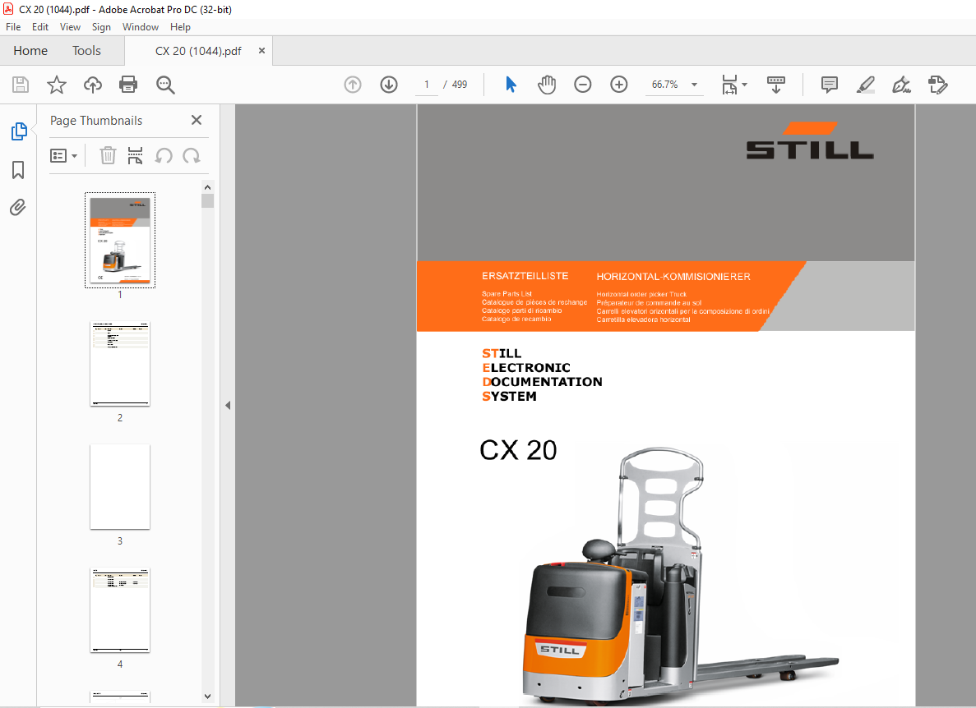The width and height of the screenshot is (976, 708).
Task: Select page 2 thumbnail
Action: pyautogui.click(x=120, y=364)
